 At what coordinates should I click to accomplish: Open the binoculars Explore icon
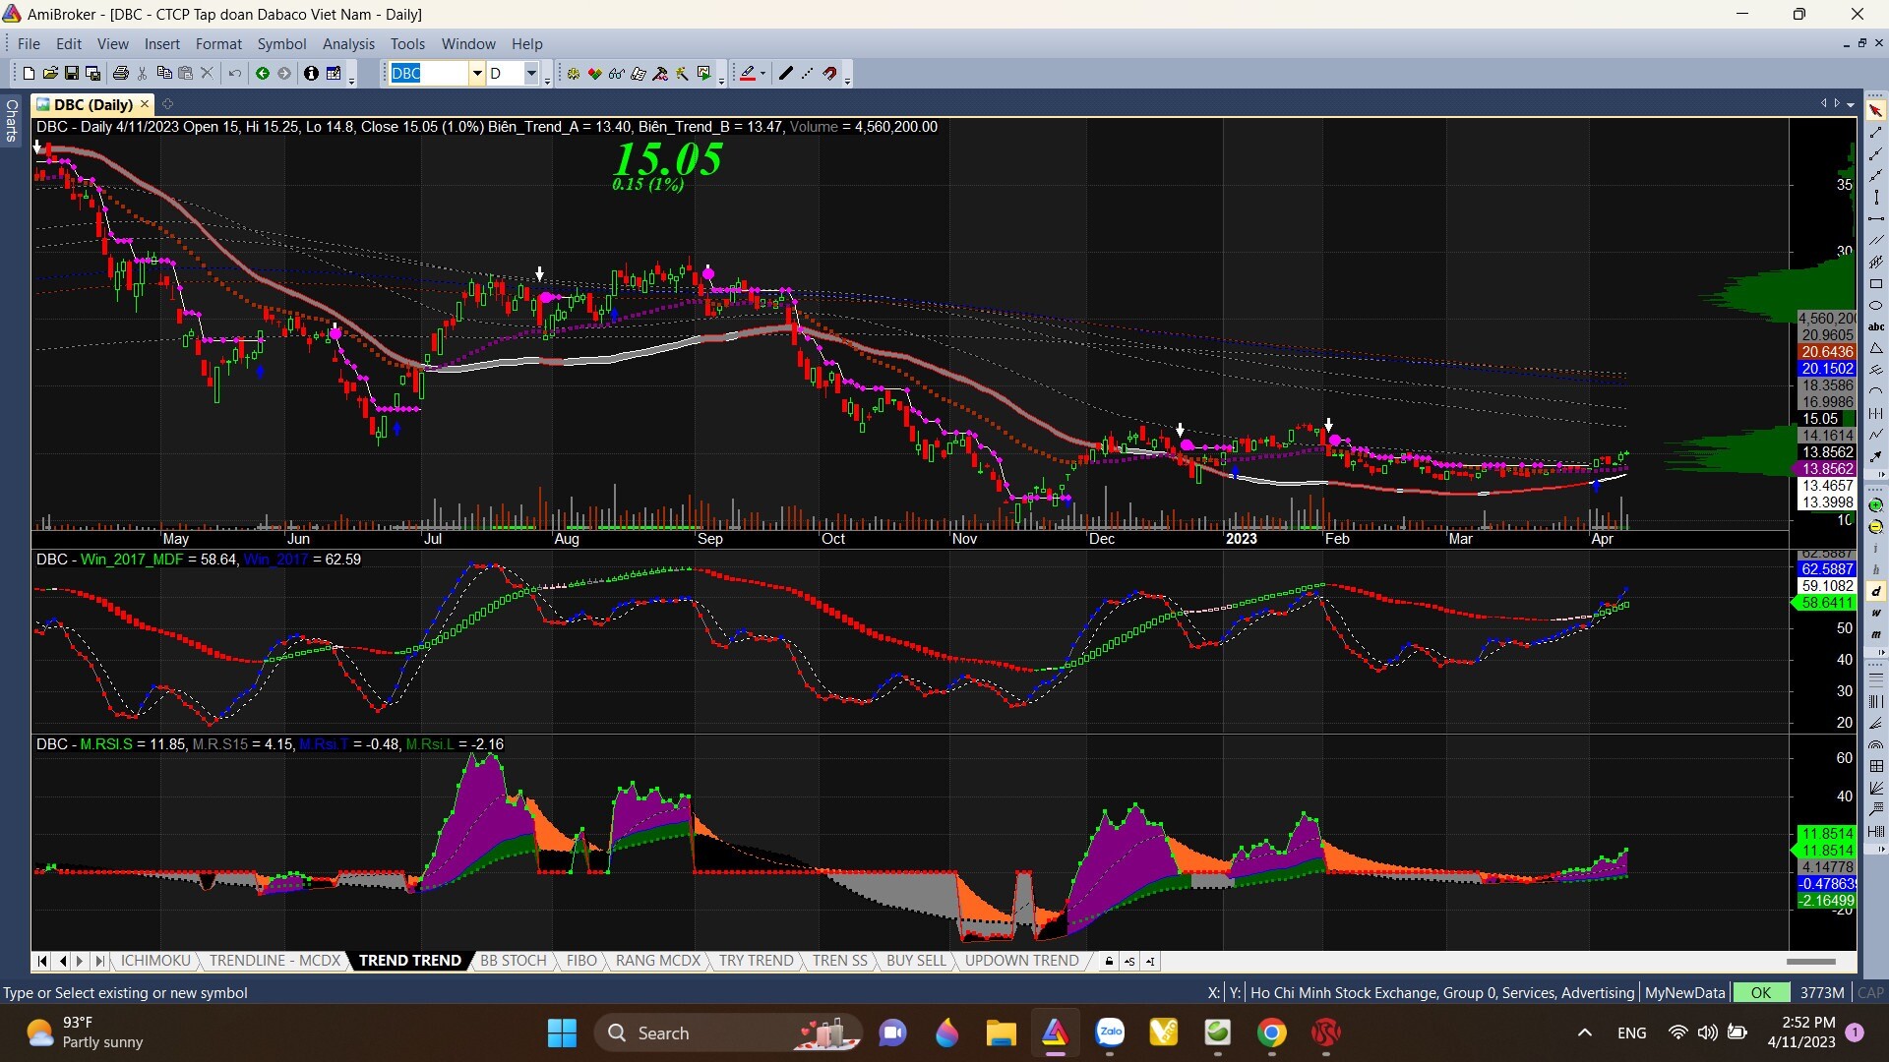click(x=617, y=74)
